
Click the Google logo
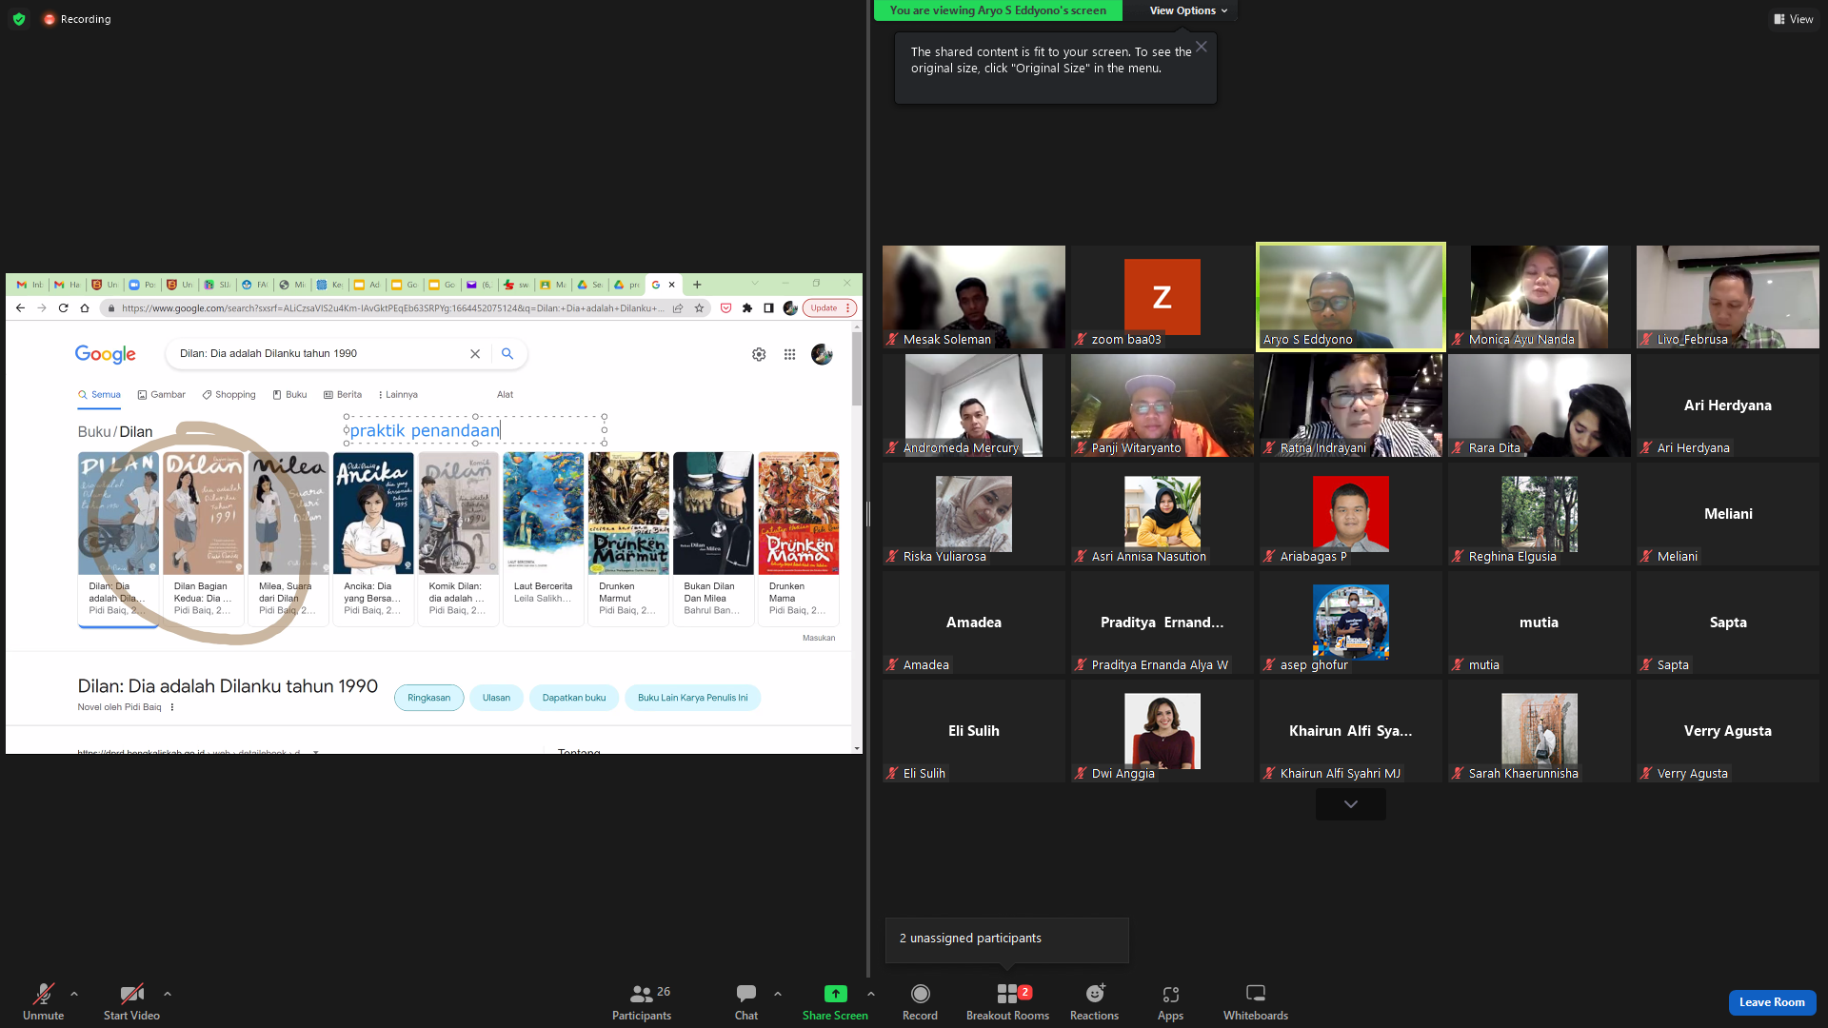[x=106, y=354]
